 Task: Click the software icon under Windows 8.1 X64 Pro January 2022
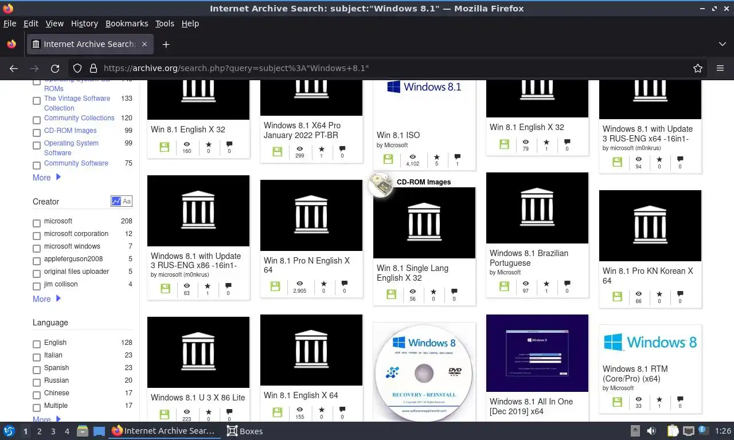point(277,151)
